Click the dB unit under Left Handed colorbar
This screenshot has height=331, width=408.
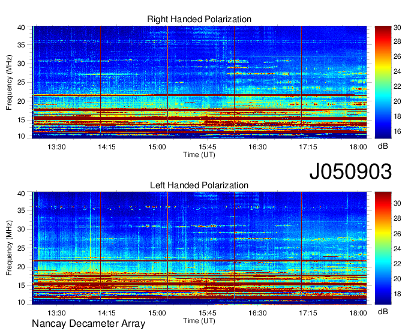click(x=383, y=311)
